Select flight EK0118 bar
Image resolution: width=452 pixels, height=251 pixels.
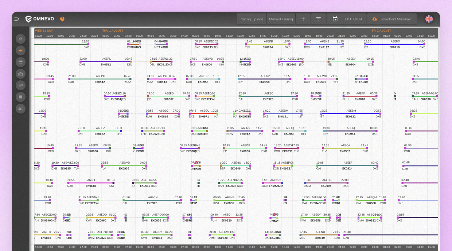(x=394, y=44)
